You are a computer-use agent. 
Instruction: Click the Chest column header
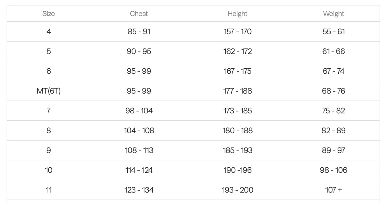point(139,14)
